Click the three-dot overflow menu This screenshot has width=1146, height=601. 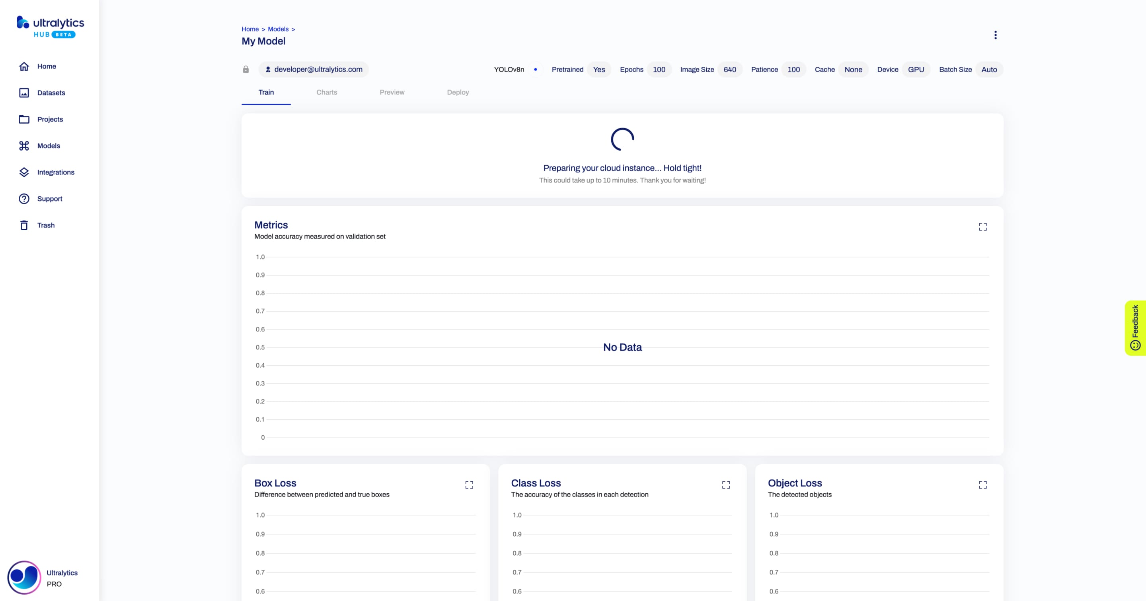tap(995, 35)
